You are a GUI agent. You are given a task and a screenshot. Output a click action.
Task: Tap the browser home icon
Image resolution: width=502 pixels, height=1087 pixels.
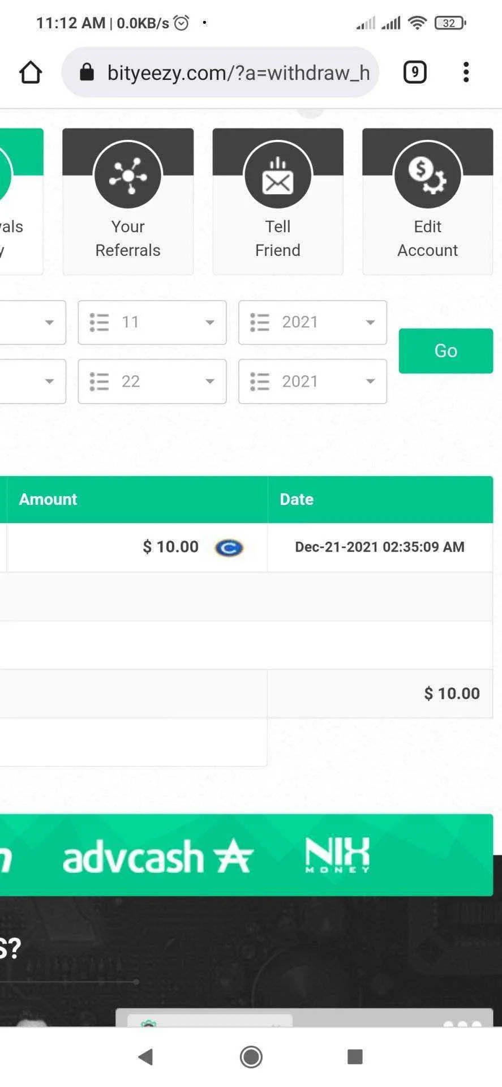[x=31, y=72]
